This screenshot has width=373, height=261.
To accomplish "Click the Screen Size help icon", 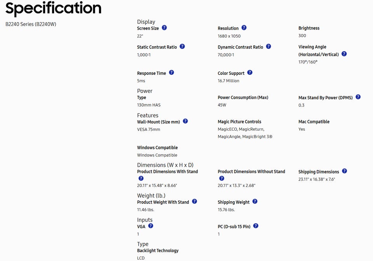I will pyautogui.click(x=164, y=28).
